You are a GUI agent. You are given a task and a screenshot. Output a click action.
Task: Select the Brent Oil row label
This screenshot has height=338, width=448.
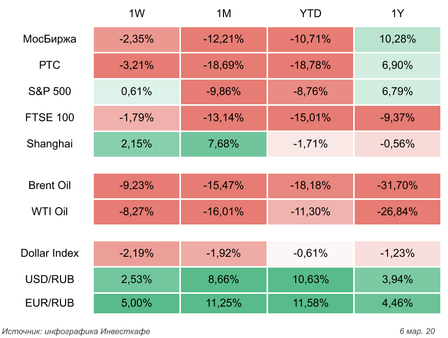(x=50, y=185)
